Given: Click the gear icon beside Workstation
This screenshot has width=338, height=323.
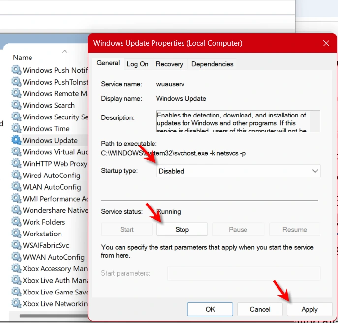Looking at the screenshot, I should pyautogui.click(x=16, y=233).
